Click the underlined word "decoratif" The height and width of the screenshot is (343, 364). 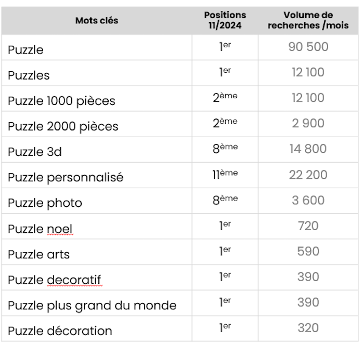click(73, 280)
